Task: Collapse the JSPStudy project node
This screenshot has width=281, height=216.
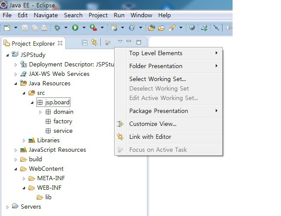Action: [7, 55]
